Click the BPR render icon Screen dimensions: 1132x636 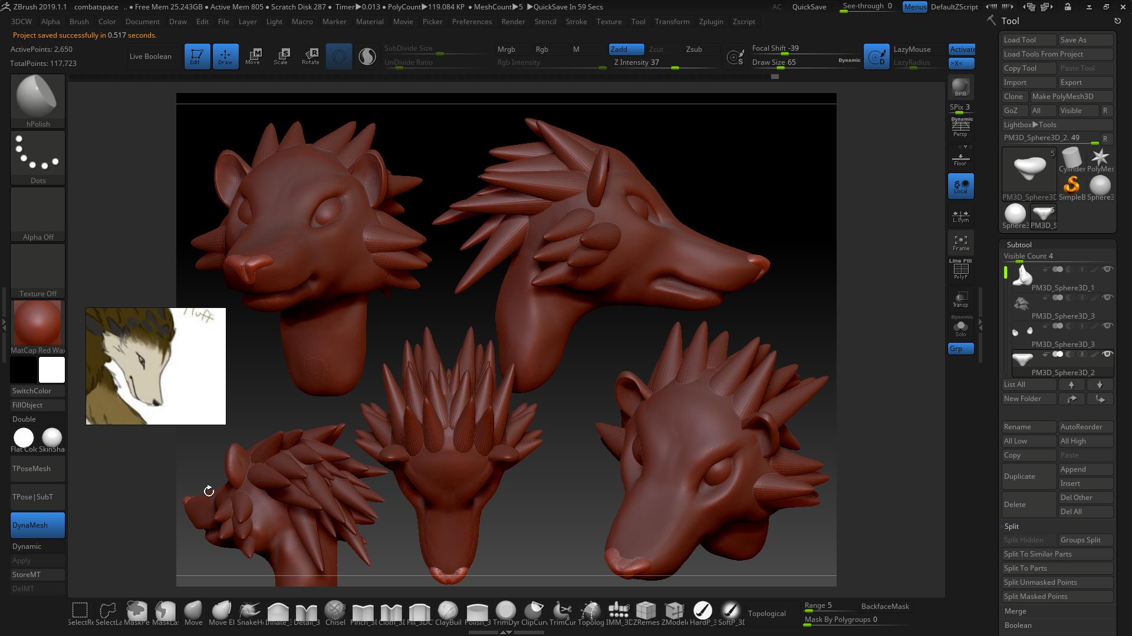[x=960, y=87]
